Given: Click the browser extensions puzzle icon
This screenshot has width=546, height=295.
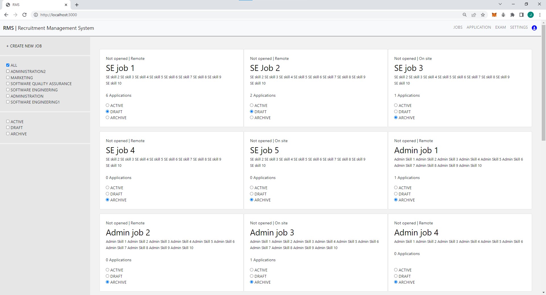Looking at the screenshot, I should (513, 15).
